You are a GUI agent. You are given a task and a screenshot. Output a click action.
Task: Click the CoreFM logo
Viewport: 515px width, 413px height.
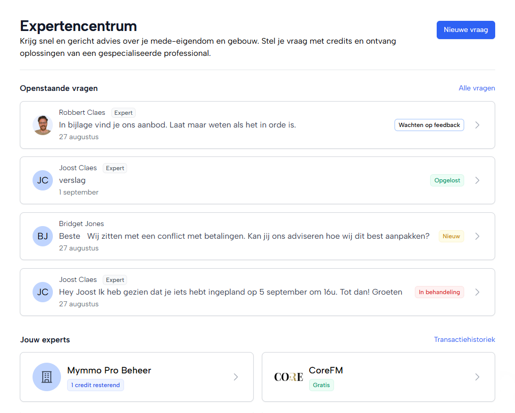click(288, 377)
